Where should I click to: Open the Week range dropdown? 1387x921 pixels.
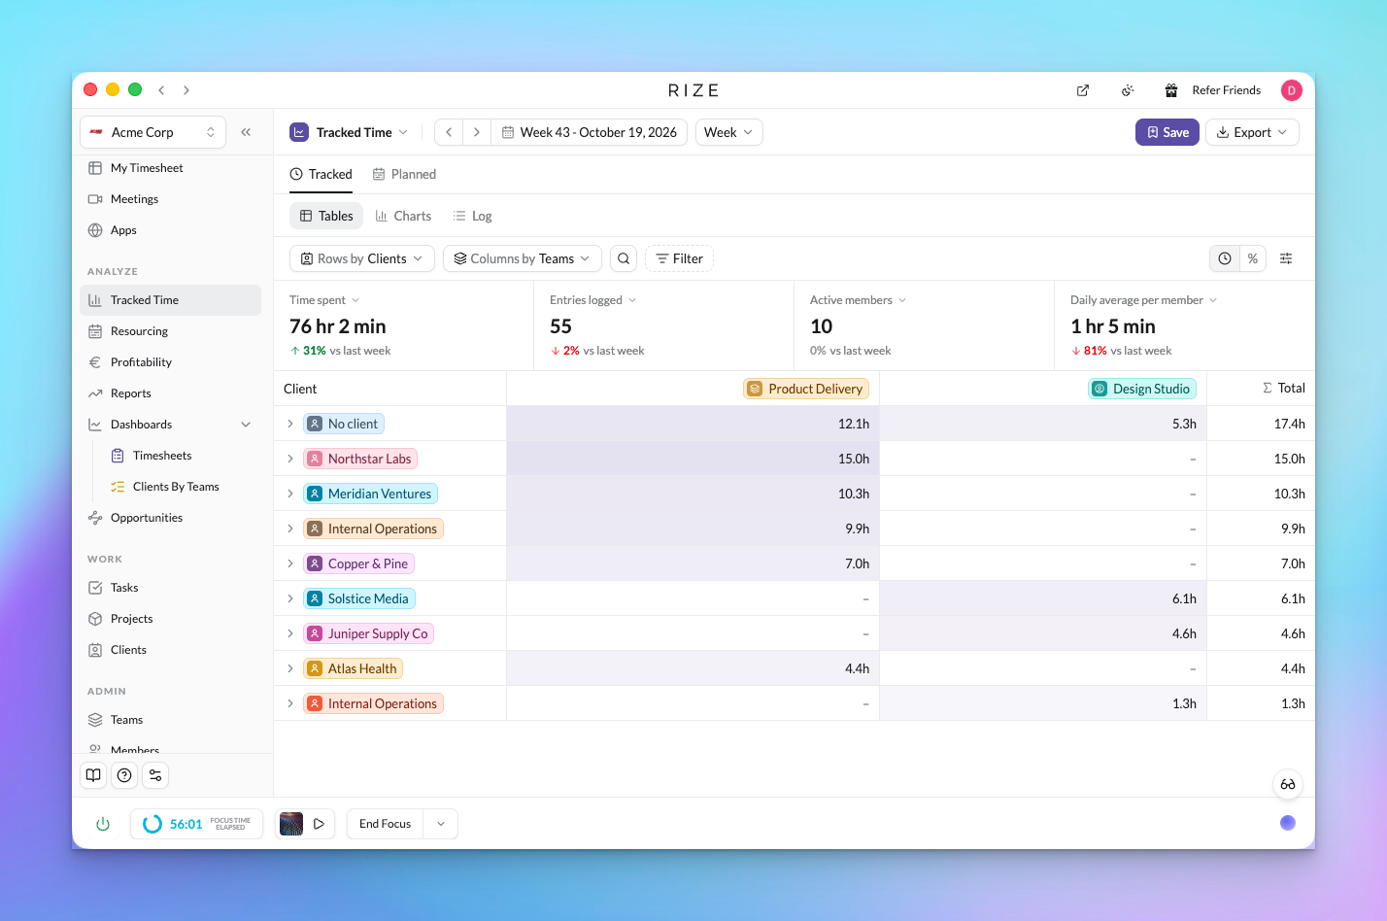[729, 132]
